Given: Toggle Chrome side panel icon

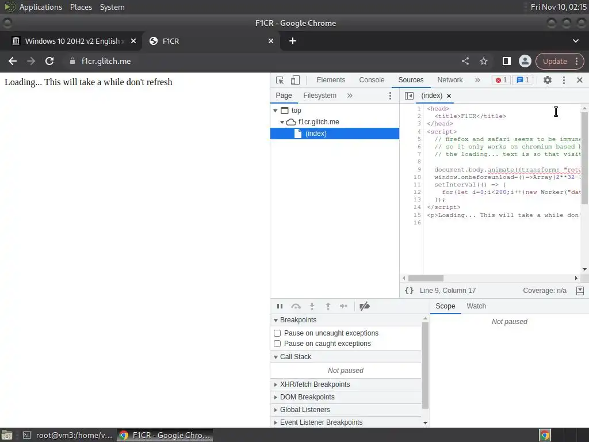Looking at the screenshot, I should 506,61.
